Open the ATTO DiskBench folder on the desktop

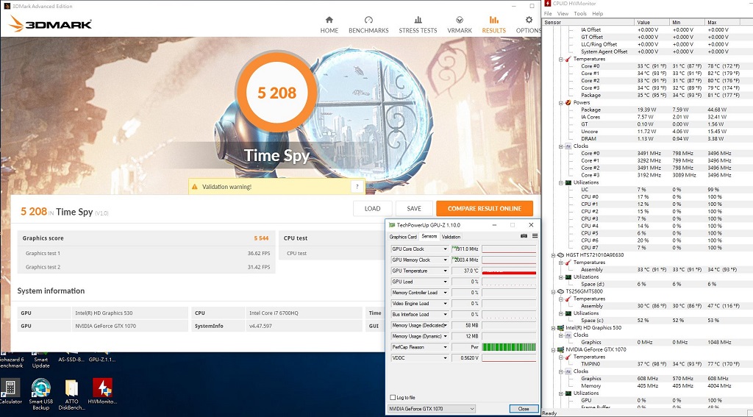click(x=71, y=394)
